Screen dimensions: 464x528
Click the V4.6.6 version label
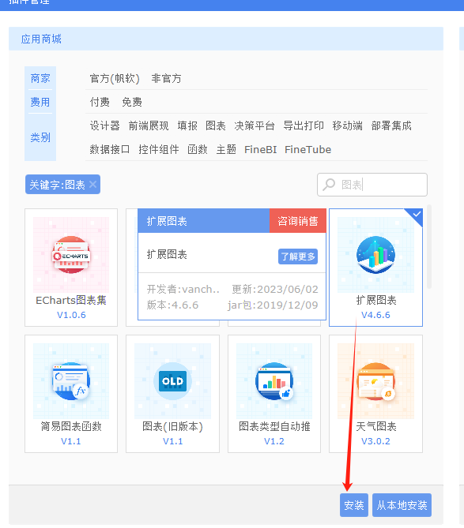[375, 315]
